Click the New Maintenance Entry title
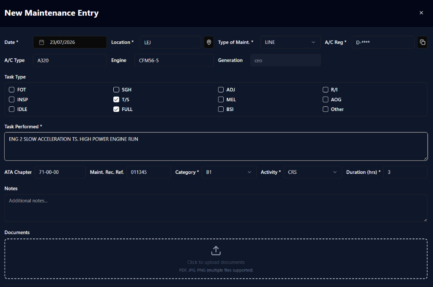The height and width of the screenshot is (287, 433). click(52, 13)
